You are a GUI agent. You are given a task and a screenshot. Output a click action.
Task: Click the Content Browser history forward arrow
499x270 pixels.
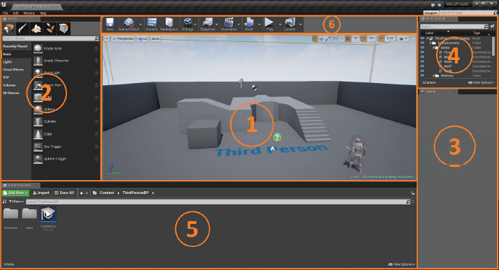tap(87, 193)
